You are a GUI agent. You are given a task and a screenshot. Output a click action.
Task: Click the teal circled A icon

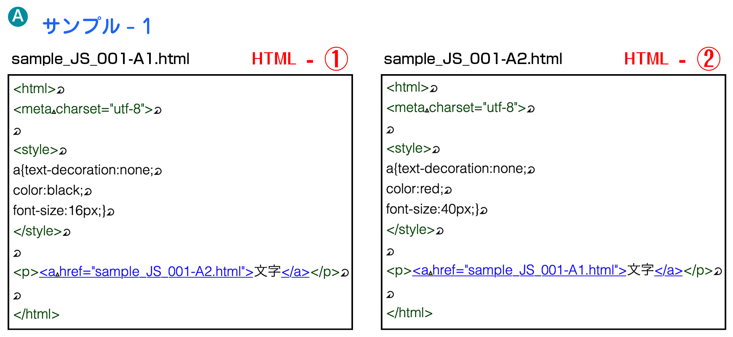point(18,17)
